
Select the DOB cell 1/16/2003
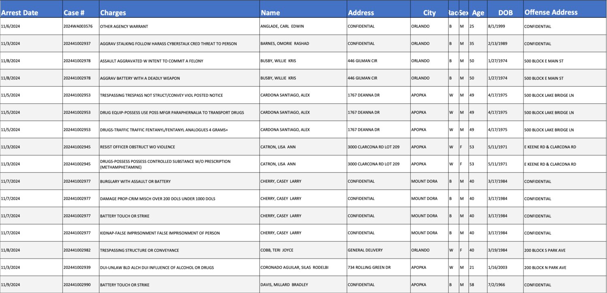[x=505, y=267]
